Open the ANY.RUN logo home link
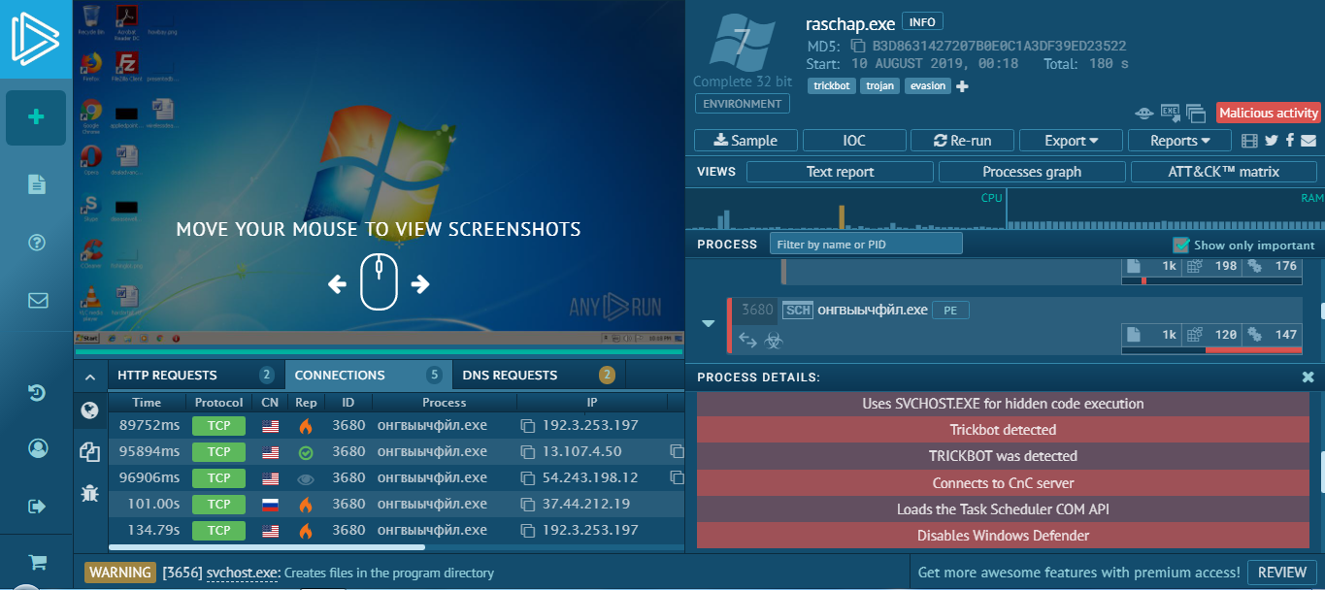The height and width of the screenshot is (590, 1325). (x=36, y=39)
